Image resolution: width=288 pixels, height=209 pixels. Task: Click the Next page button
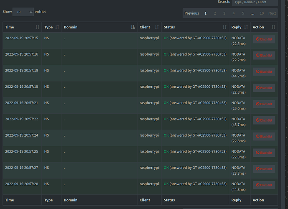pos(272,13)
